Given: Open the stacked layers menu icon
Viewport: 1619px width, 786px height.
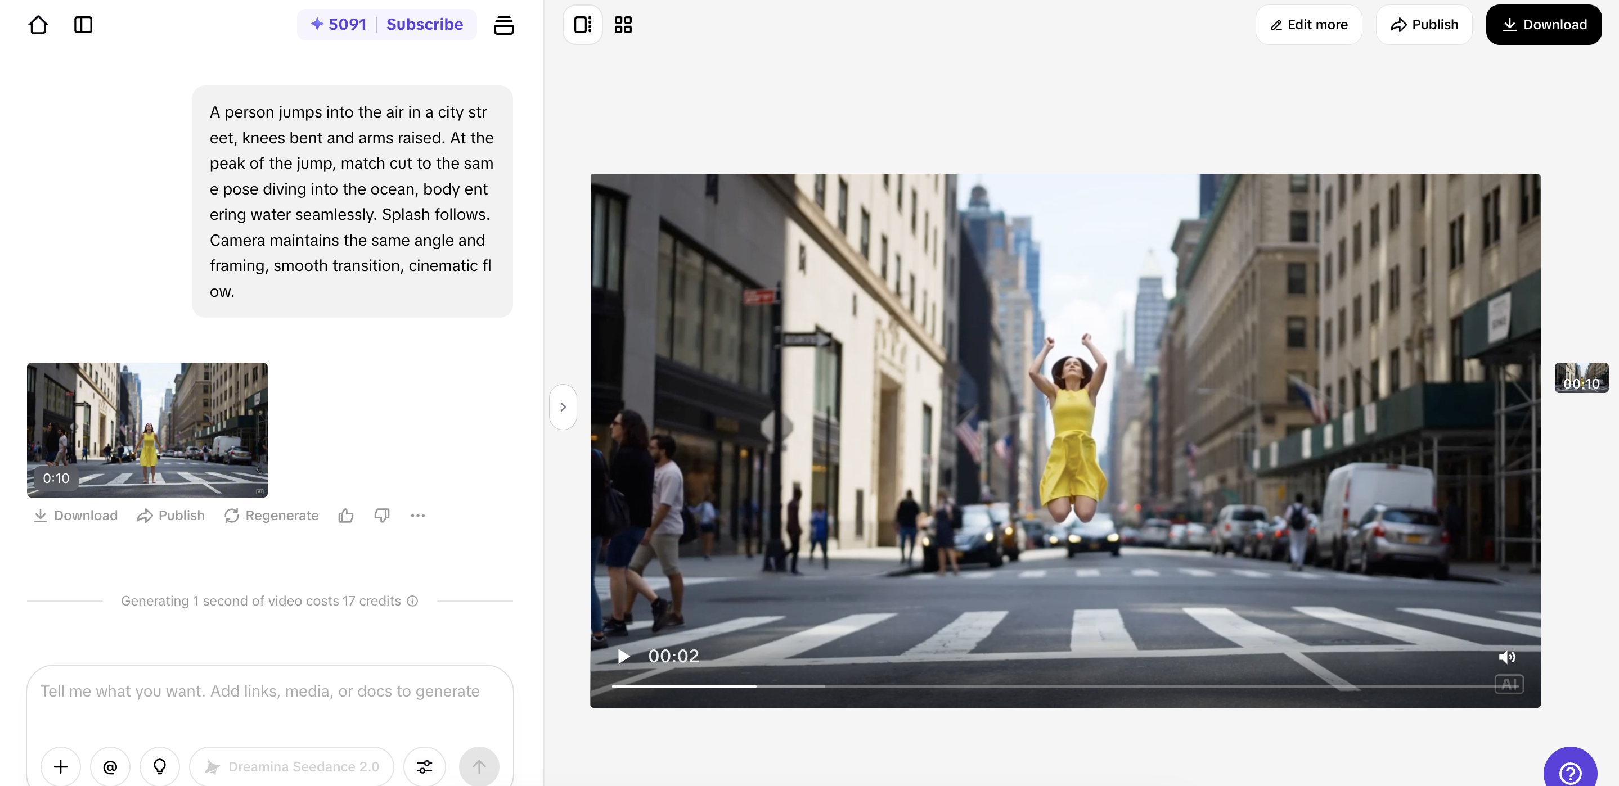Looking at the screenshot, I should click(x=503, y=25).
